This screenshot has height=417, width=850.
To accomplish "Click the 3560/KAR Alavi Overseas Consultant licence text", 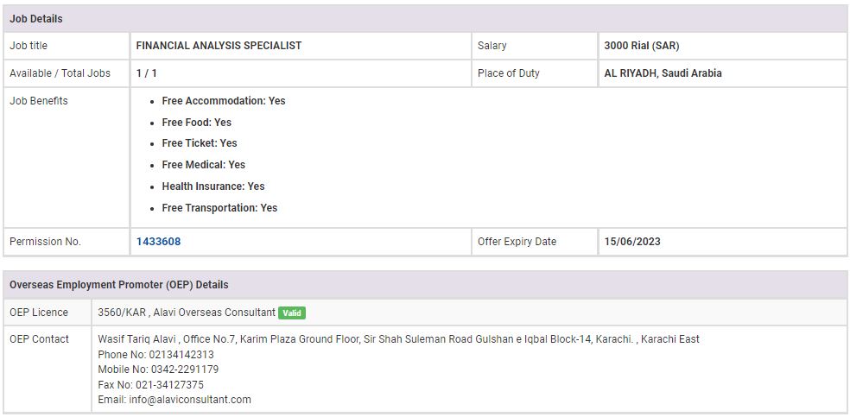I will pos(187,313).
